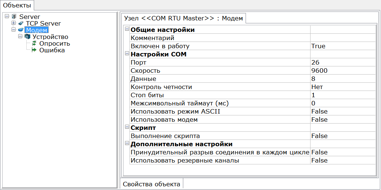Toggle Принудительный разрыв соединения False value

pos(343,152)
